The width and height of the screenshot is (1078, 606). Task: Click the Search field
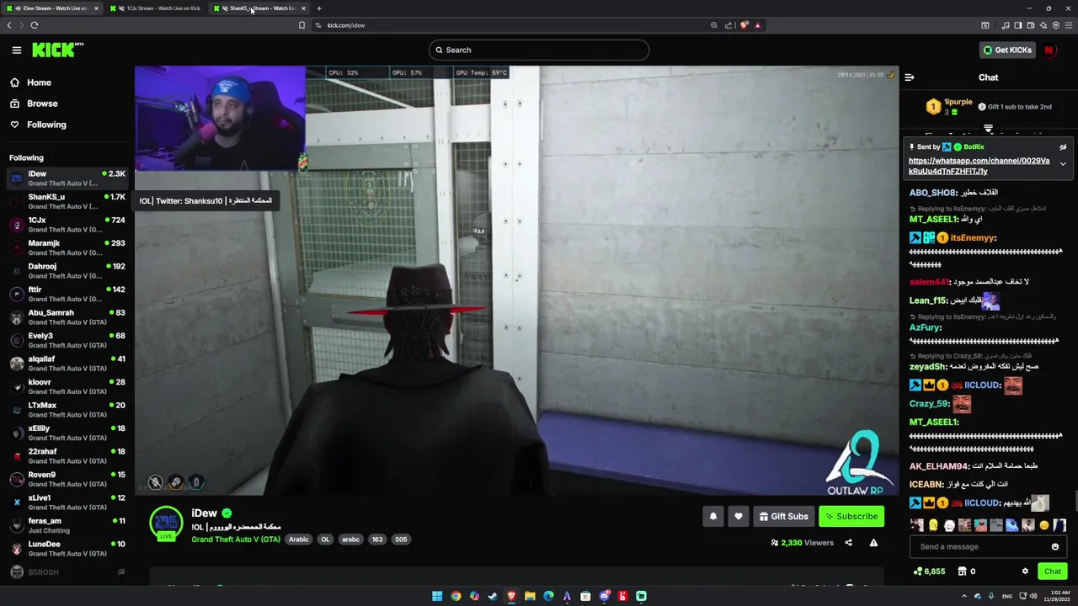[539, 50]
